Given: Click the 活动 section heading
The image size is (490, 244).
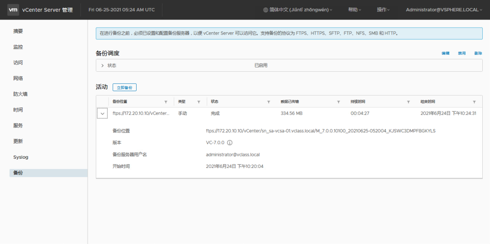Looking at the screenshot, I should (x=102, y=87).
